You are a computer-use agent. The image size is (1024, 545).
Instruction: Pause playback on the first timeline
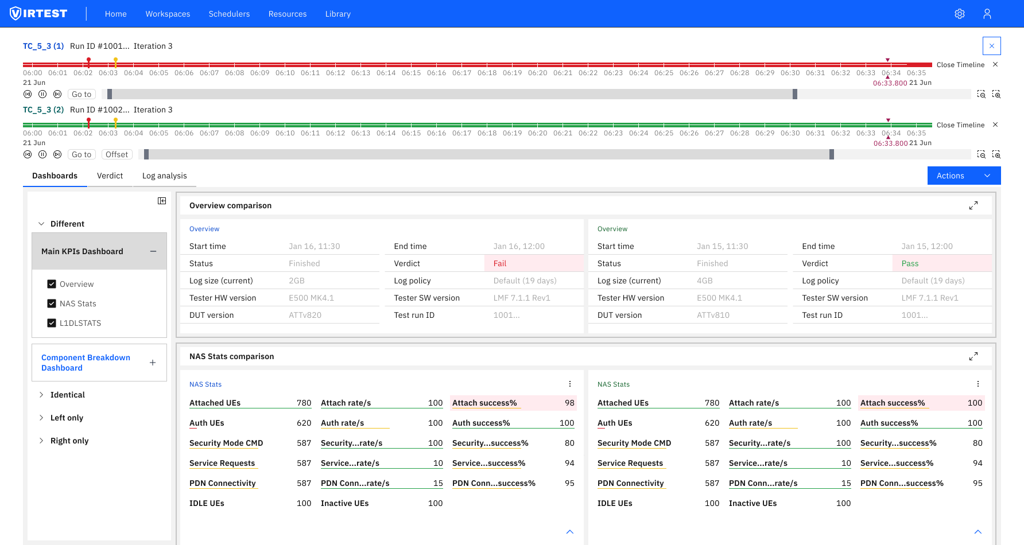point(42,94)
